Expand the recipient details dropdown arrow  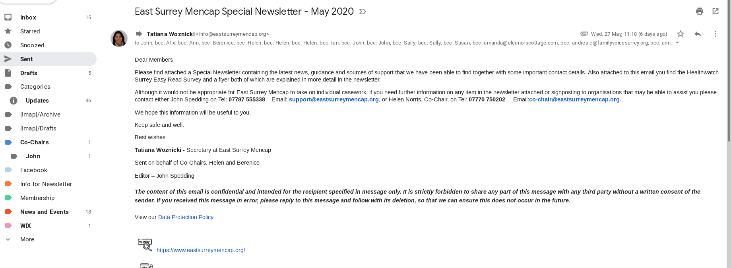(x=677, y=43)
